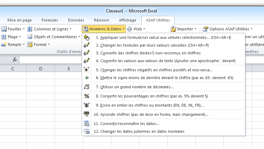Click the Remplir fill icon
The image size is (264, 149).
tap(4, 44)
